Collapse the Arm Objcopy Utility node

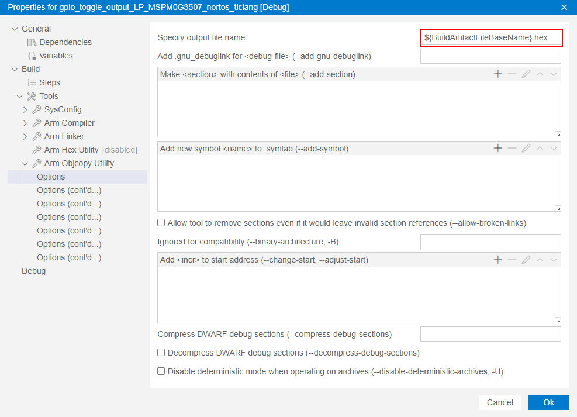coord(25,163)
